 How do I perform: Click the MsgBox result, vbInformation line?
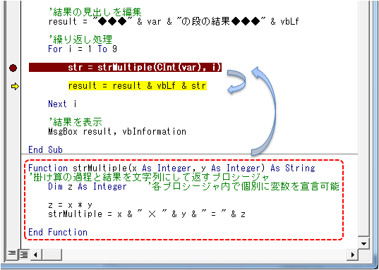click(x=117, y=132)
